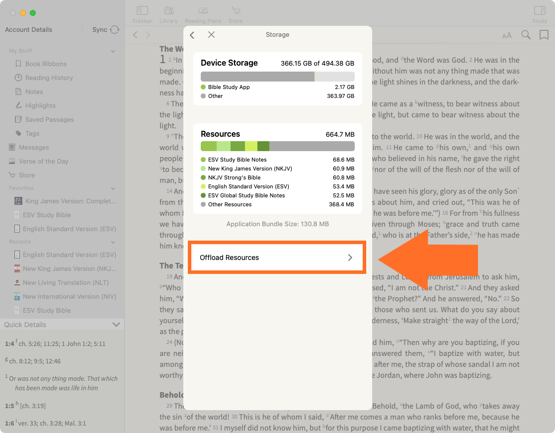This screenshot has height=433, width=555.
Task: Click NKJV Strong's Bible color dot
Action: tap(203, 177)
